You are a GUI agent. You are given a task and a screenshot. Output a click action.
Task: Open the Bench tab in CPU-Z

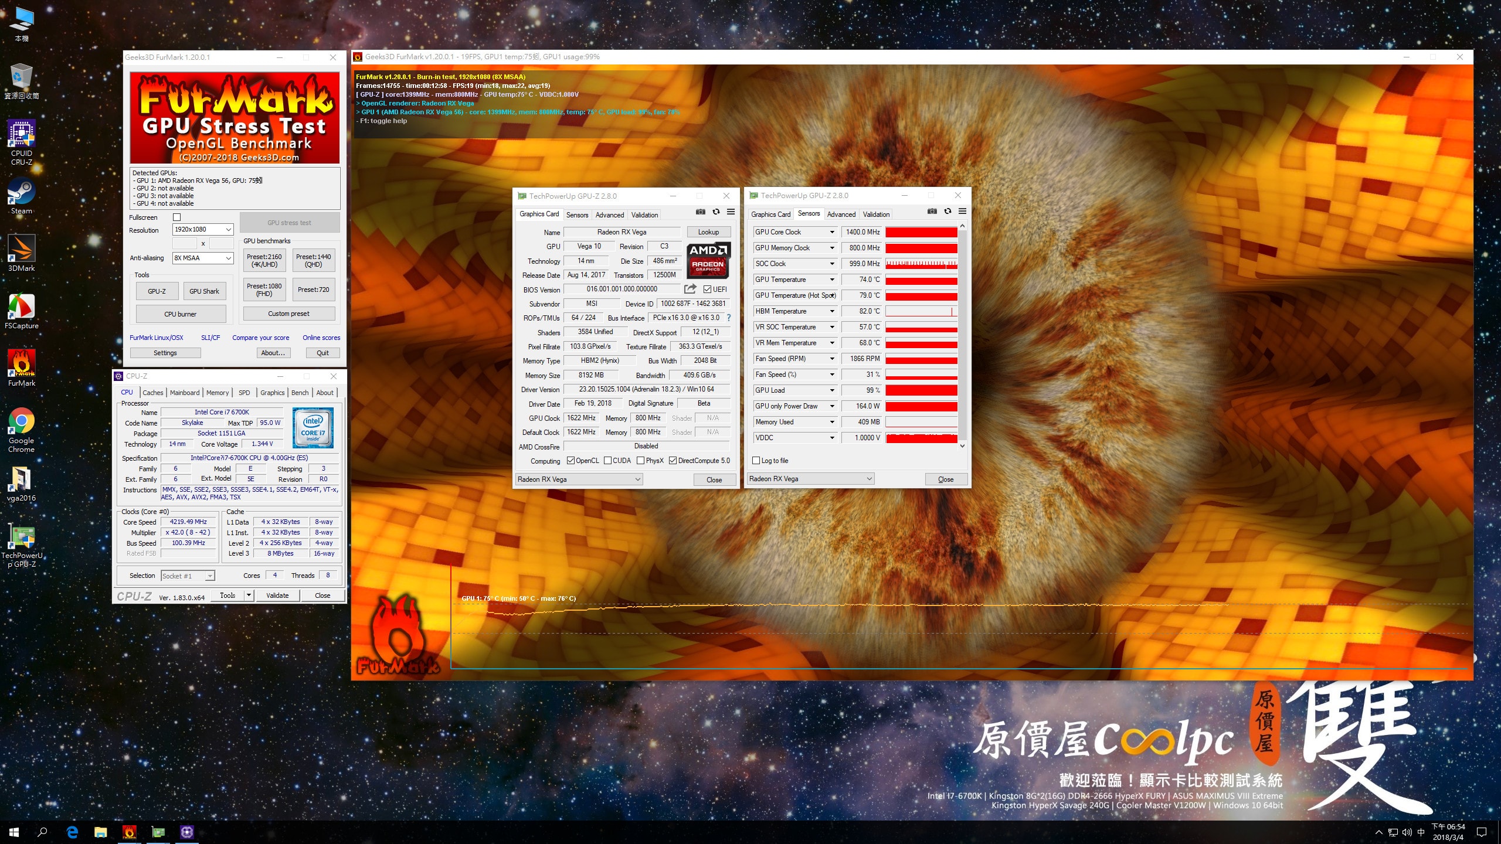tap(300, 393)
